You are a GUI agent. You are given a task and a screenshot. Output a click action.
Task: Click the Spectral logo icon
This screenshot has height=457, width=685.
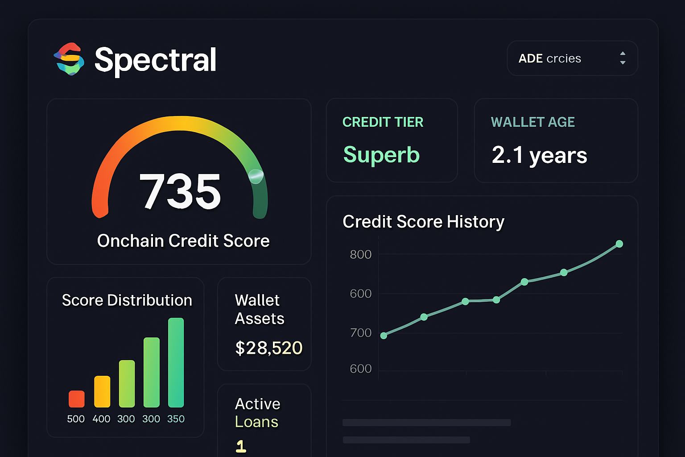[x=69, y=59]
